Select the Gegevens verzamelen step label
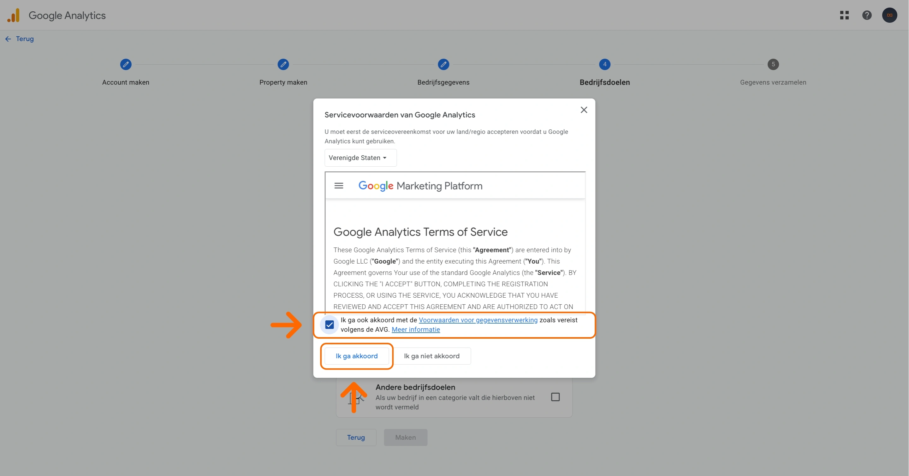The height and width of the screenshot is (476, 909). coord(773,82)
